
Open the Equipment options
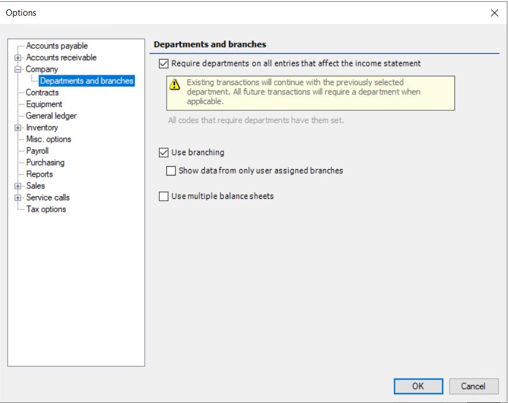tap(44, 104)
